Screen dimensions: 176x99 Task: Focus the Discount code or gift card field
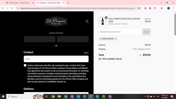(x=119, y=32)
